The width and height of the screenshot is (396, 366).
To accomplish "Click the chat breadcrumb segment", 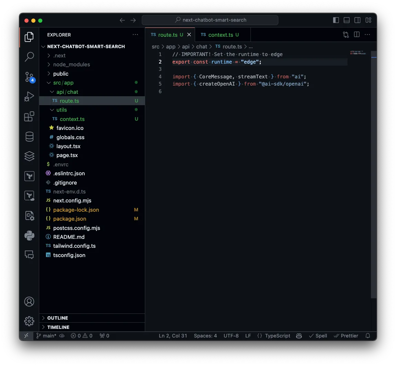I will click(201, 47).
